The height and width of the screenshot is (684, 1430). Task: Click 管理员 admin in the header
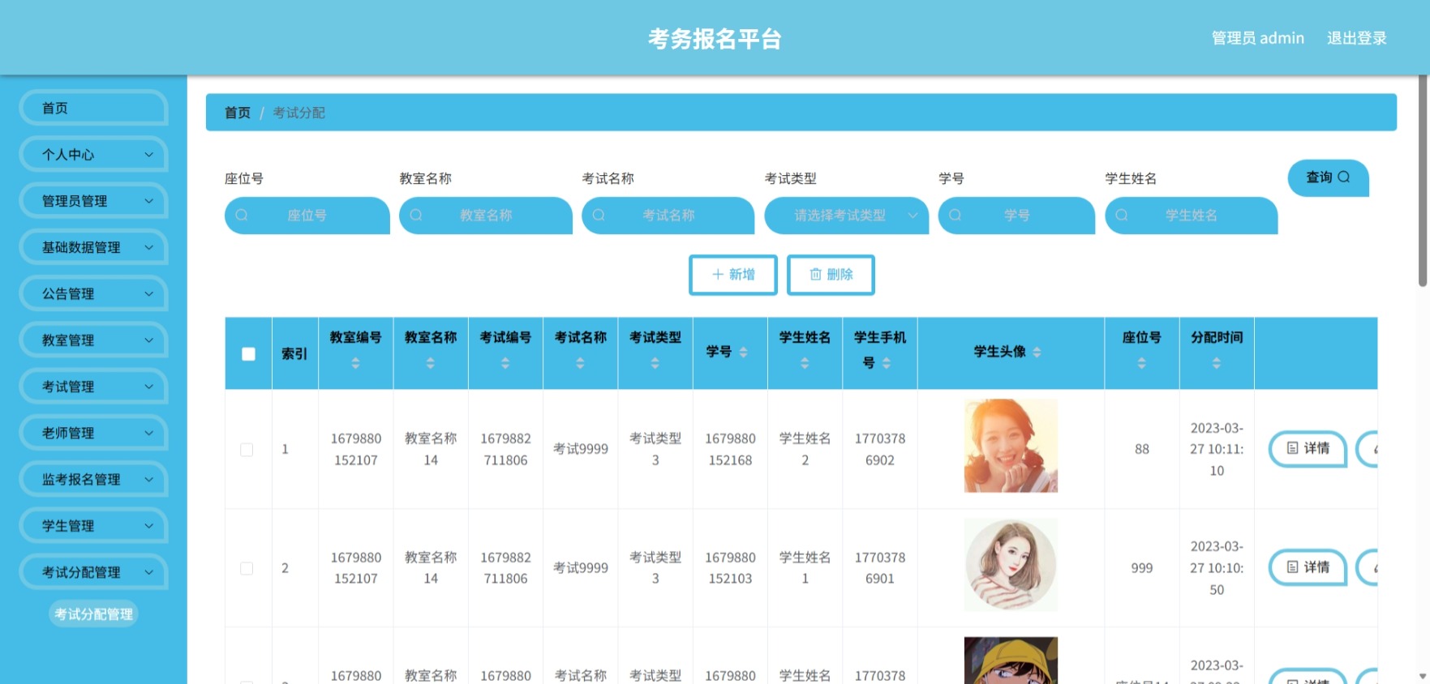1257,38
